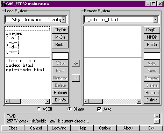Click local file list horizontal scrollbar thumb
This screenshot has height=133, width=164.
pyautogui.click(x=15, y=101)
